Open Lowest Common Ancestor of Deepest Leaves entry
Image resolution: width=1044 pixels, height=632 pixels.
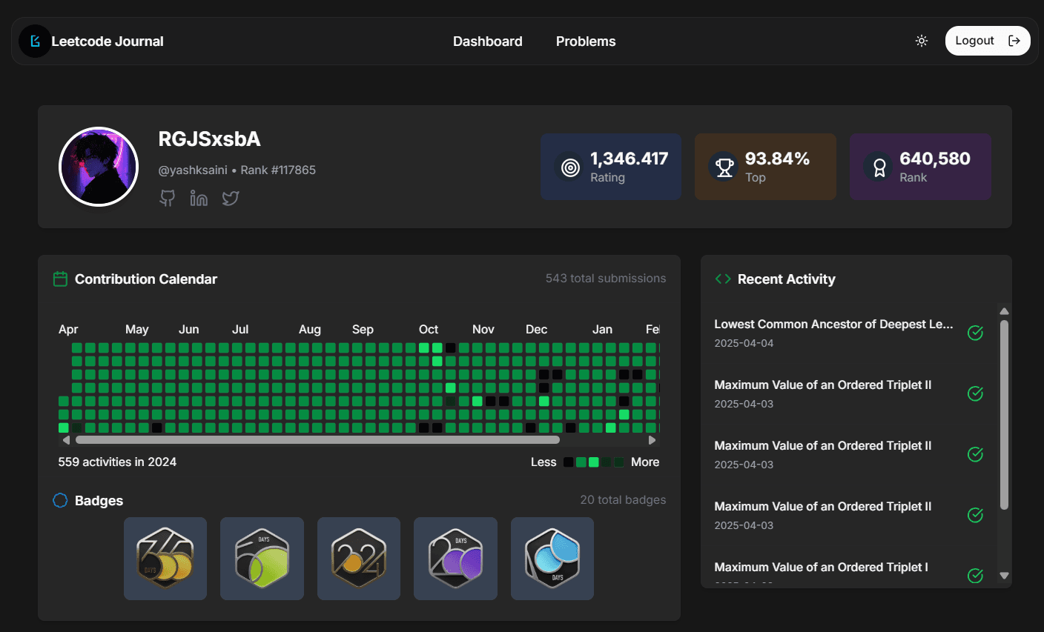coord(833,325)
